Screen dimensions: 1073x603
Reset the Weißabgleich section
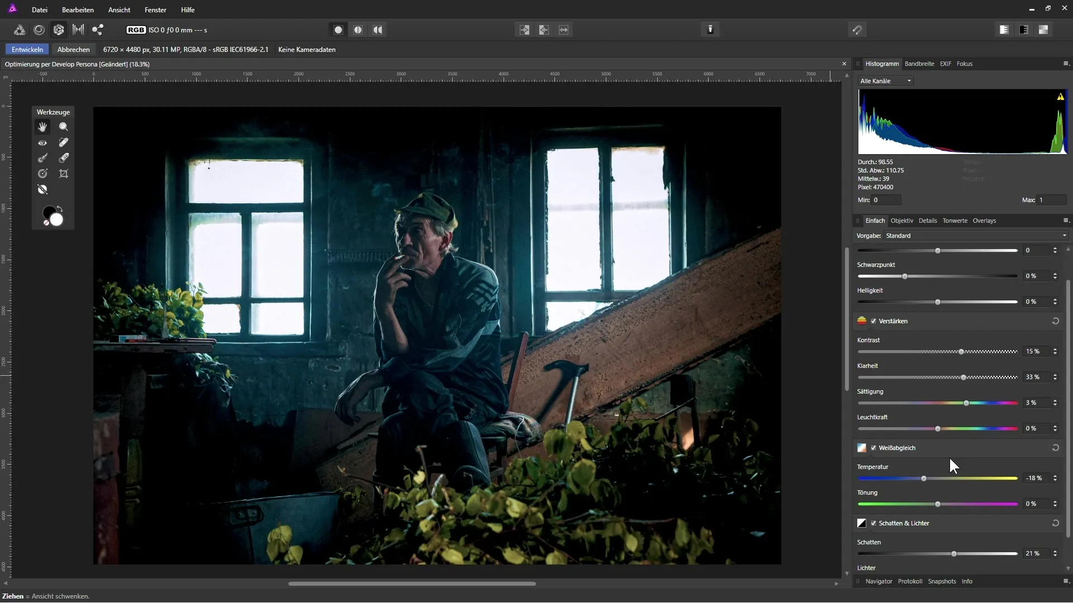coord(1055,448)
